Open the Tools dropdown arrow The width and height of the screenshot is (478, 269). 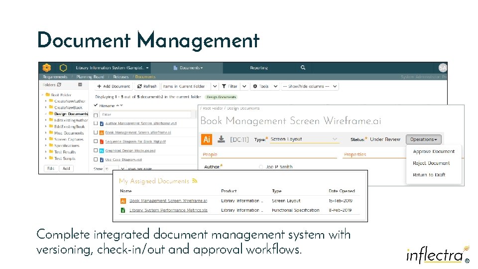275,86
